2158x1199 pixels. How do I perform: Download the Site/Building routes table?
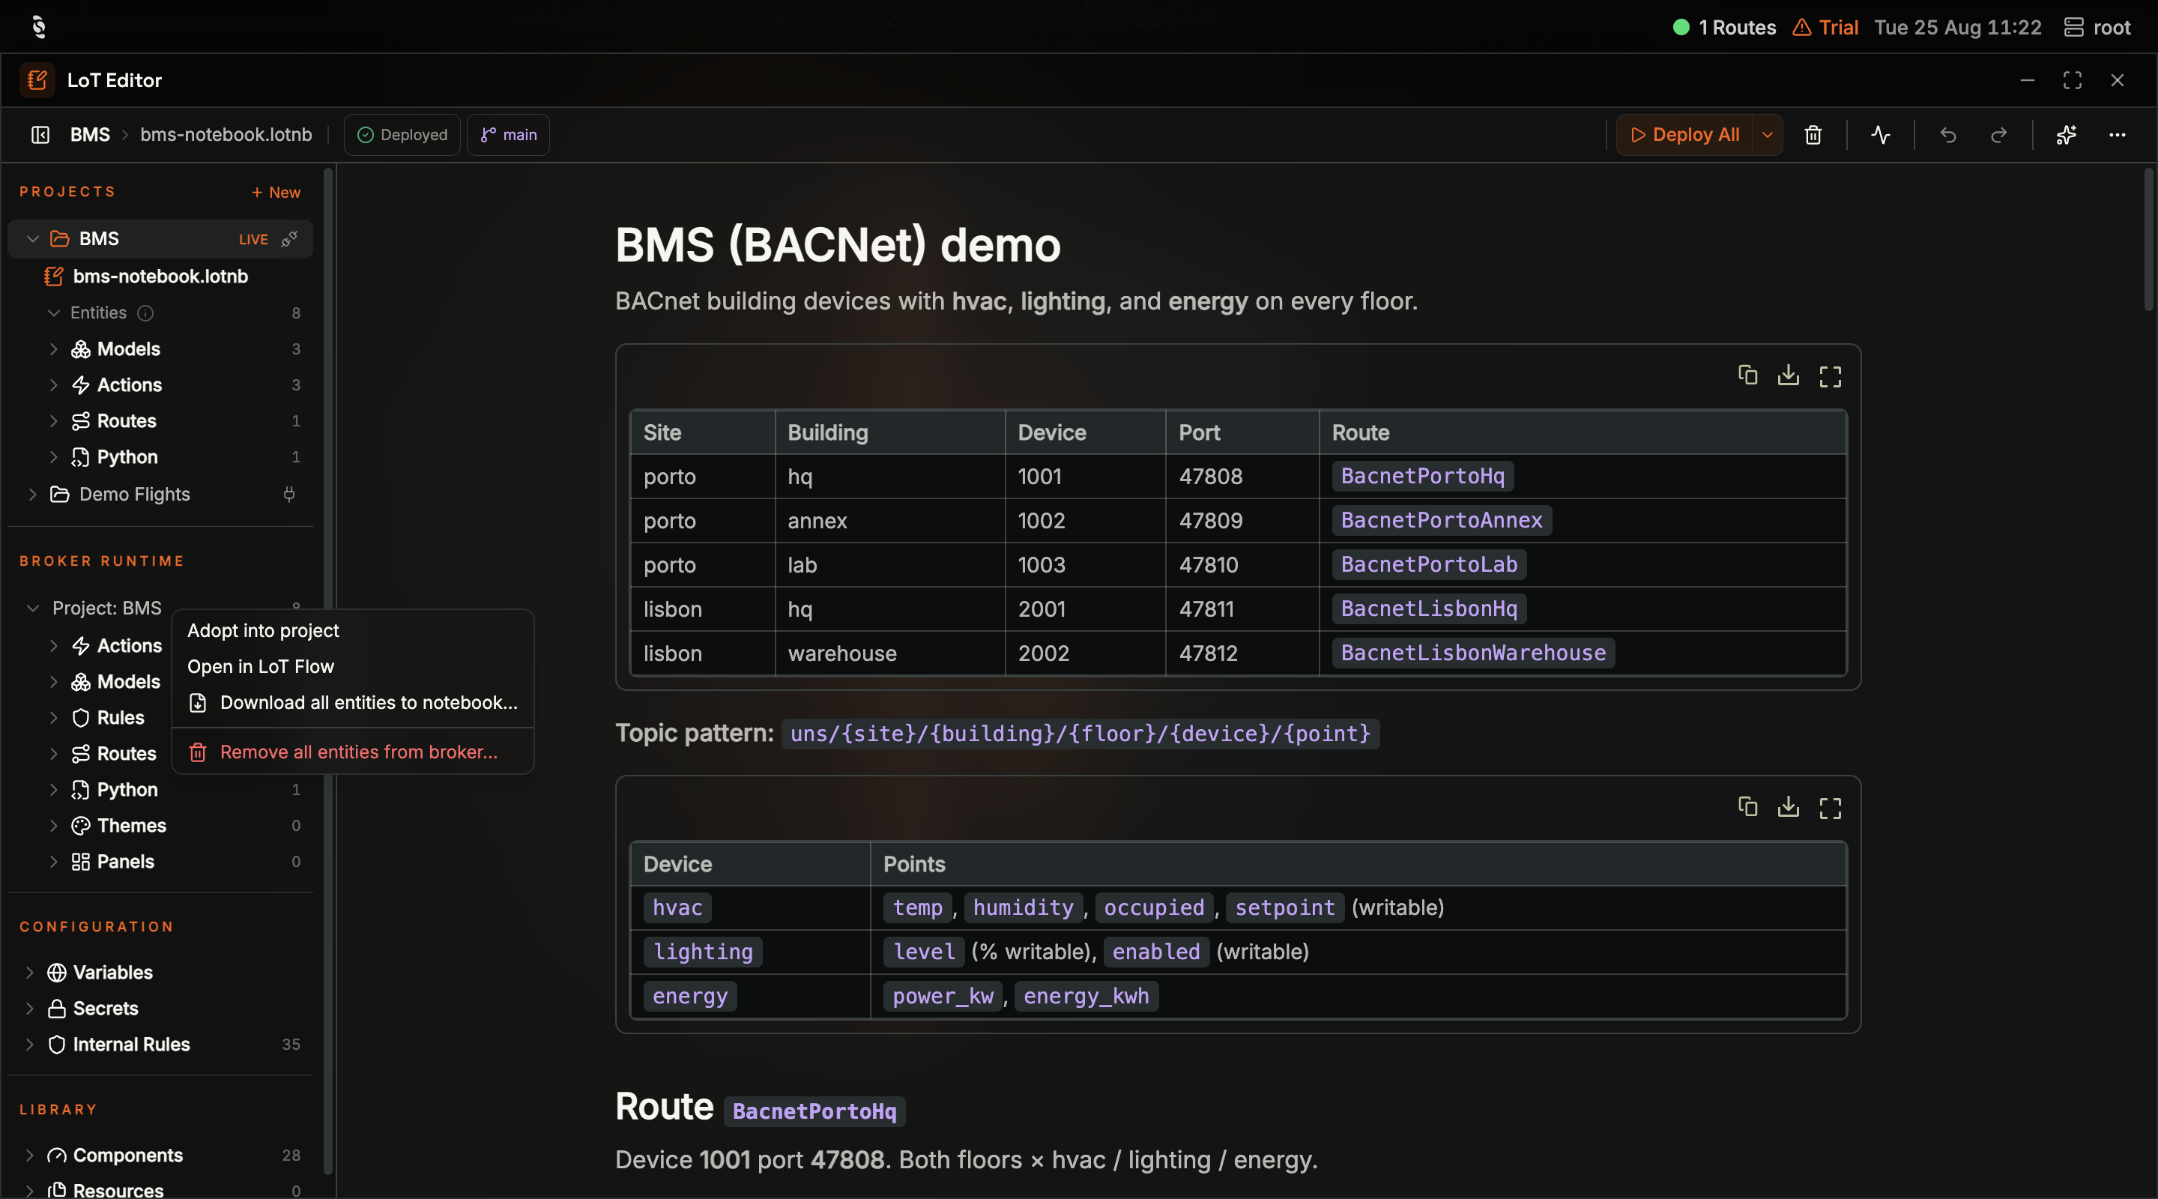click(1789, 375)
